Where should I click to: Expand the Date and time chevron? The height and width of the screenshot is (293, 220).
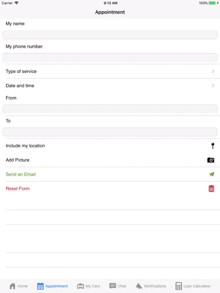click(x=213, y=86)
